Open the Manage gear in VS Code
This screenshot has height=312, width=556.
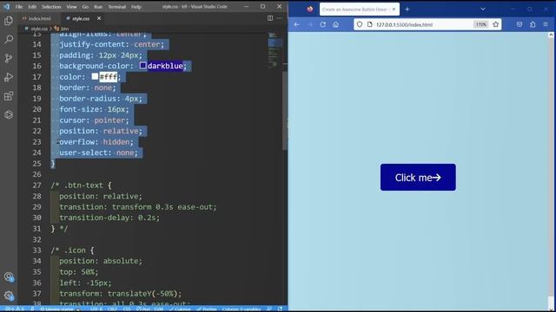[9, 296]
